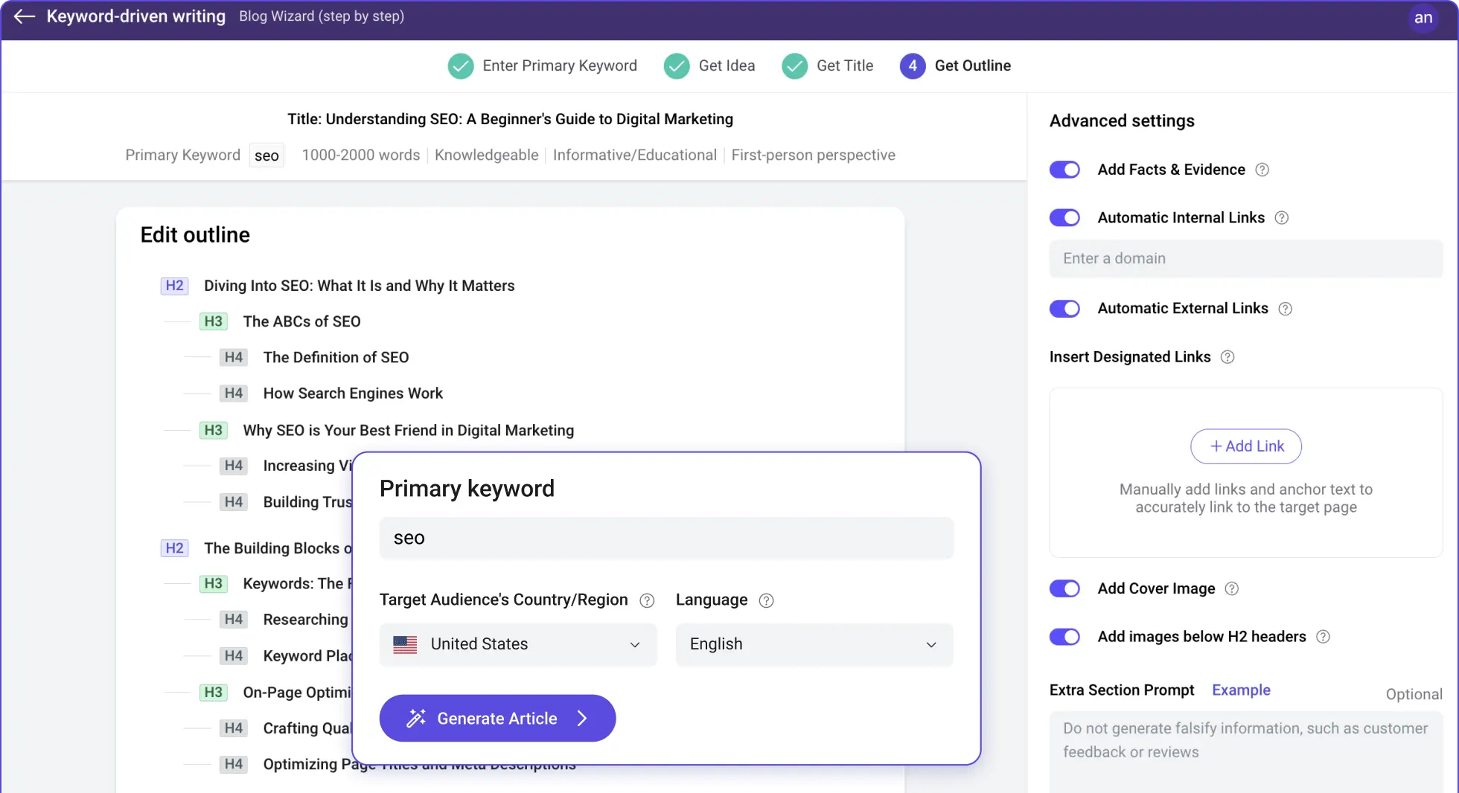Click help icon next to Add Facts & Evidence

tap(1262, 170)
